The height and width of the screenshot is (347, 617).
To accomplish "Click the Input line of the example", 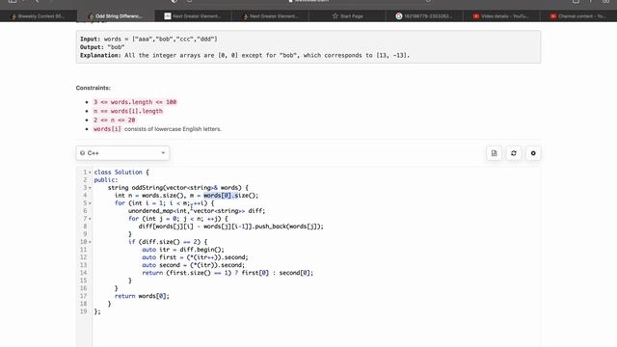I will click(148, 39).
